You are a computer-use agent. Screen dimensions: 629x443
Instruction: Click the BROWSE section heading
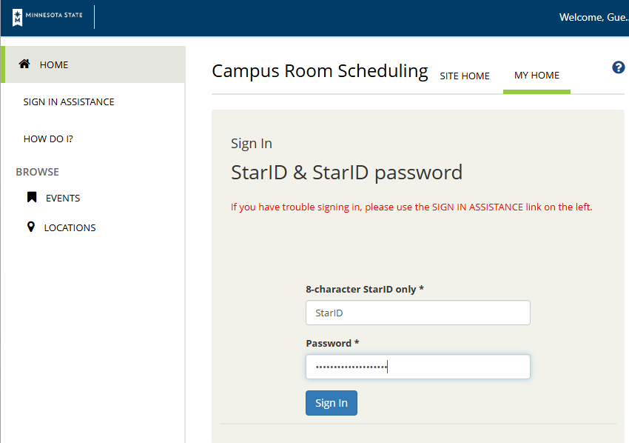click(37, 172)
